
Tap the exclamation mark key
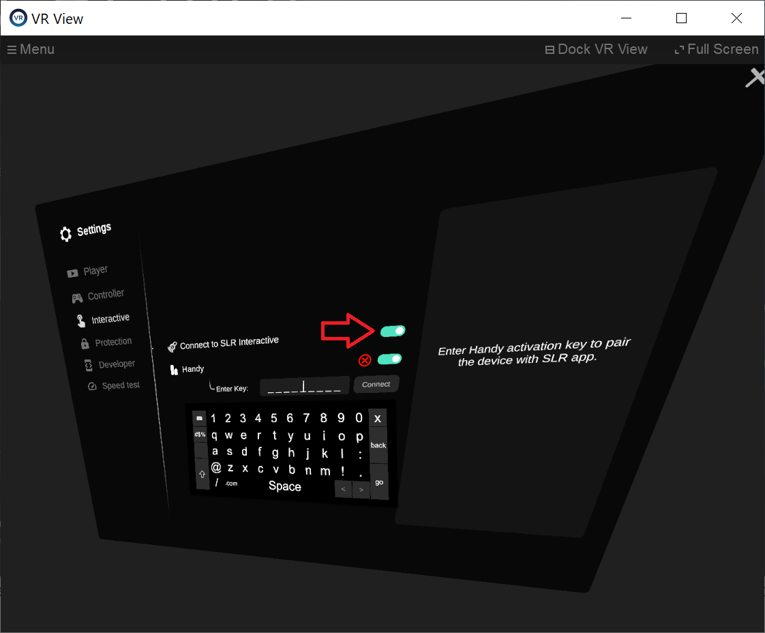342,471
